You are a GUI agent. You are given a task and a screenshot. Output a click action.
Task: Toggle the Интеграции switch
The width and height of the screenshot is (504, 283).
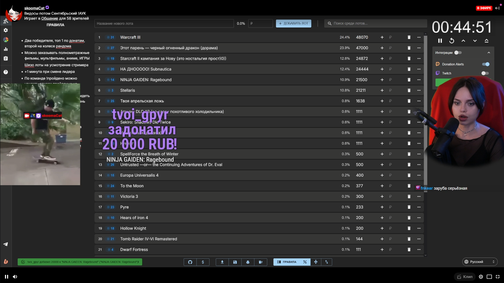tap(458, 53)
